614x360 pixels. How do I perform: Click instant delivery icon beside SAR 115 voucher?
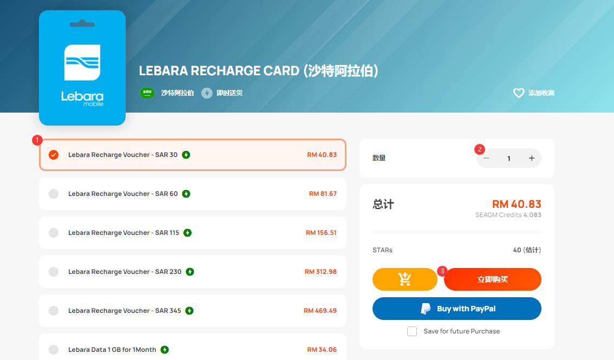click(x=187, y=233)
